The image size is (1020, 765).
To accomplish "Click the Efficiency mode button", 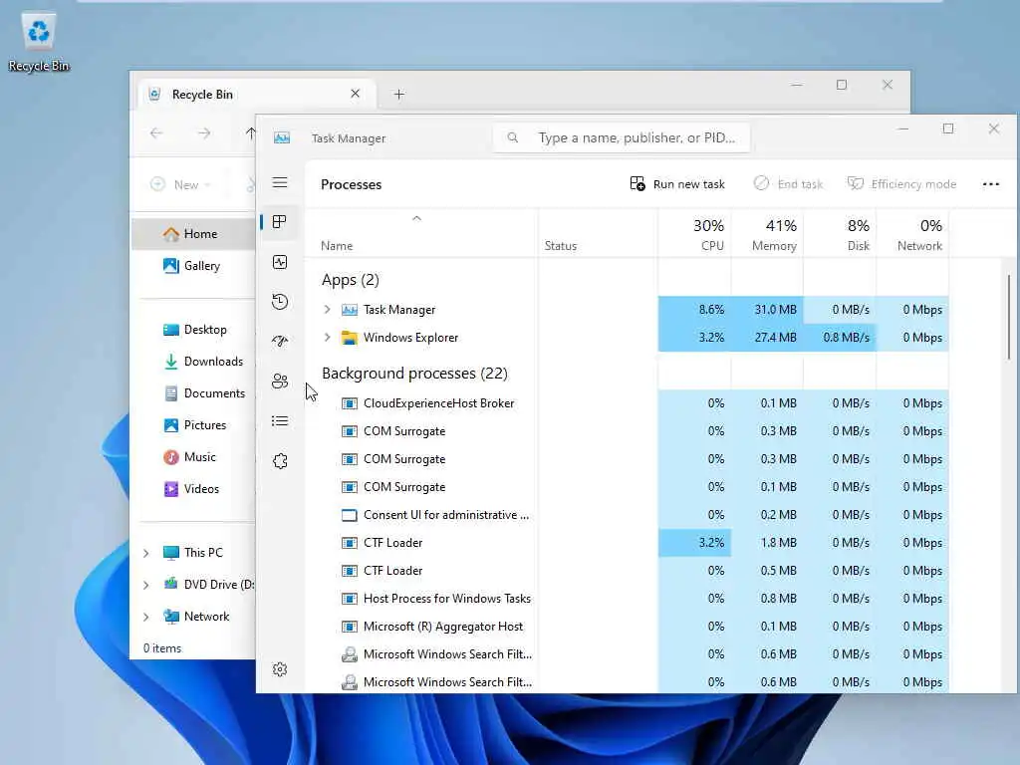I will pos(901,184).
